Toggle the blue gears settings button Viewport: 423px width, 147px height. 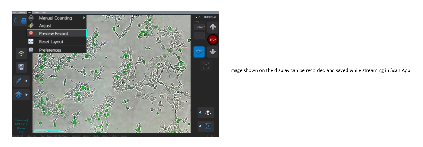pos(199,52)
